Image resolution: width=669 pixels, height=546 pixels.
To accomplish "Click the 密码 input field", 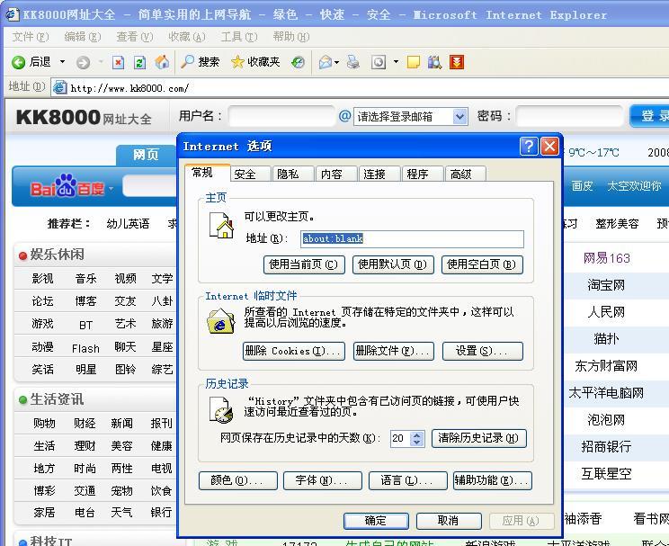I will pos(569,116).
